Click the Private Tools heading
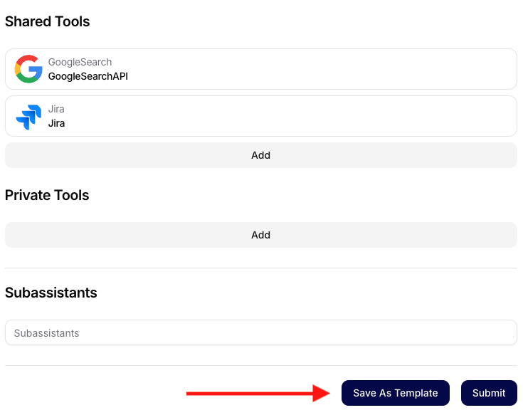Viewport: 523px width, 420px height. pos(47,195)
